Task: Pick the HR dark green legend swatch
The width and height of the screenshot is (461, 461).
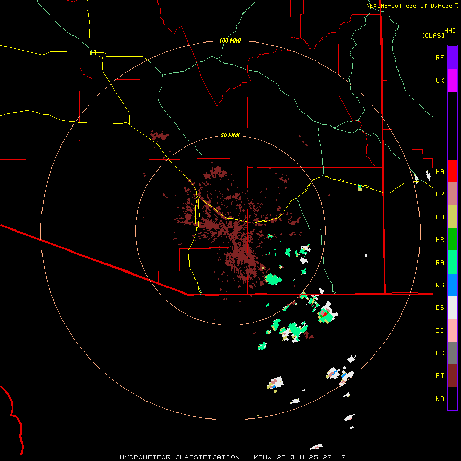Action: pyautogui.click(x=452, y=240)
